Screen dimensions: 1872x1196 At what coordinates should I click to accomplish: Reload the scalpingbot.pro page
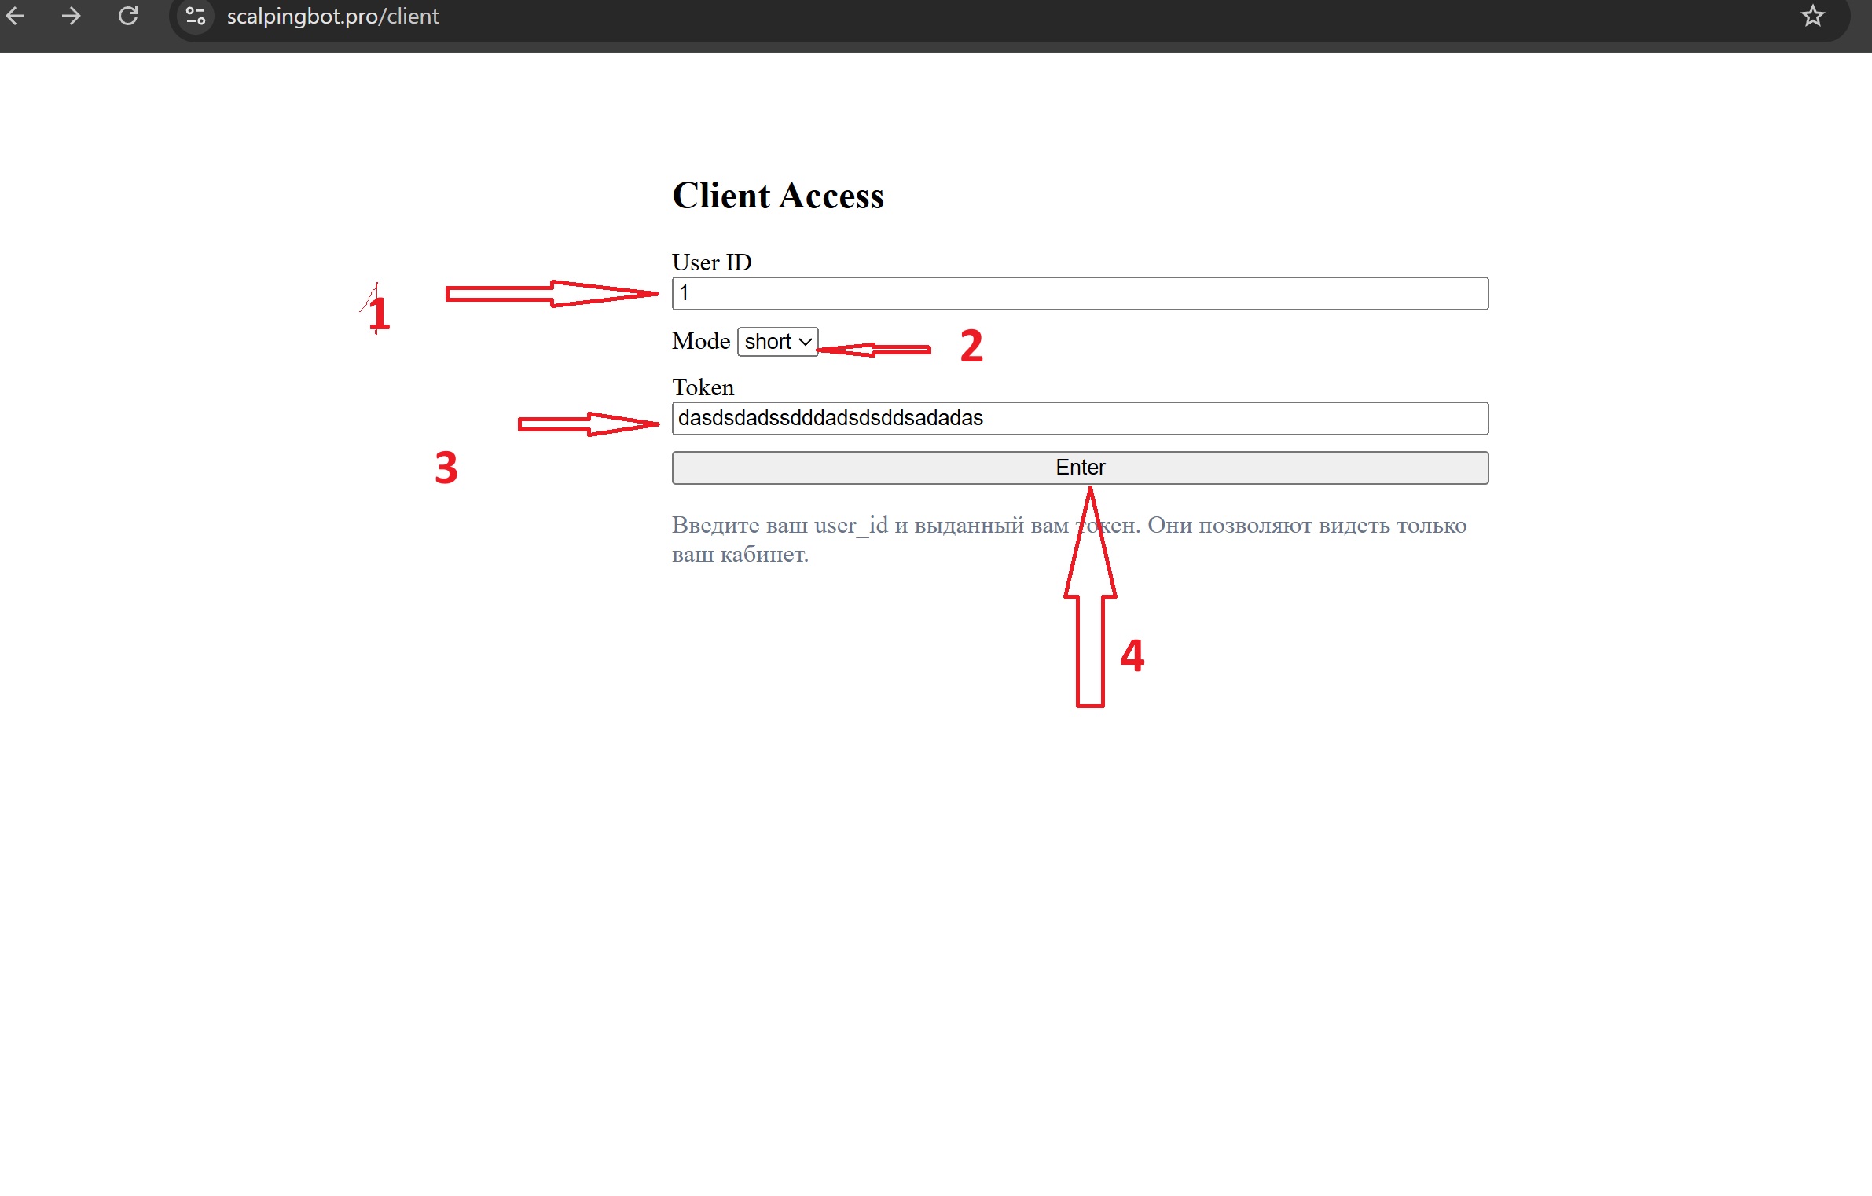(x=128, y=16)
